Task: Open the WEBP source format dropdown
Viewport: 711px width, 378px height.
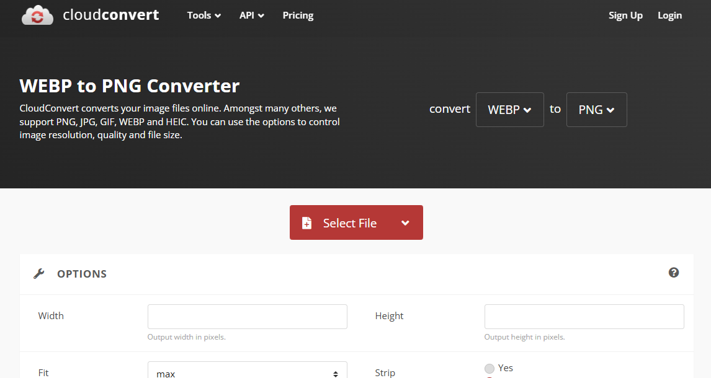Action: (x=509, y=110)
